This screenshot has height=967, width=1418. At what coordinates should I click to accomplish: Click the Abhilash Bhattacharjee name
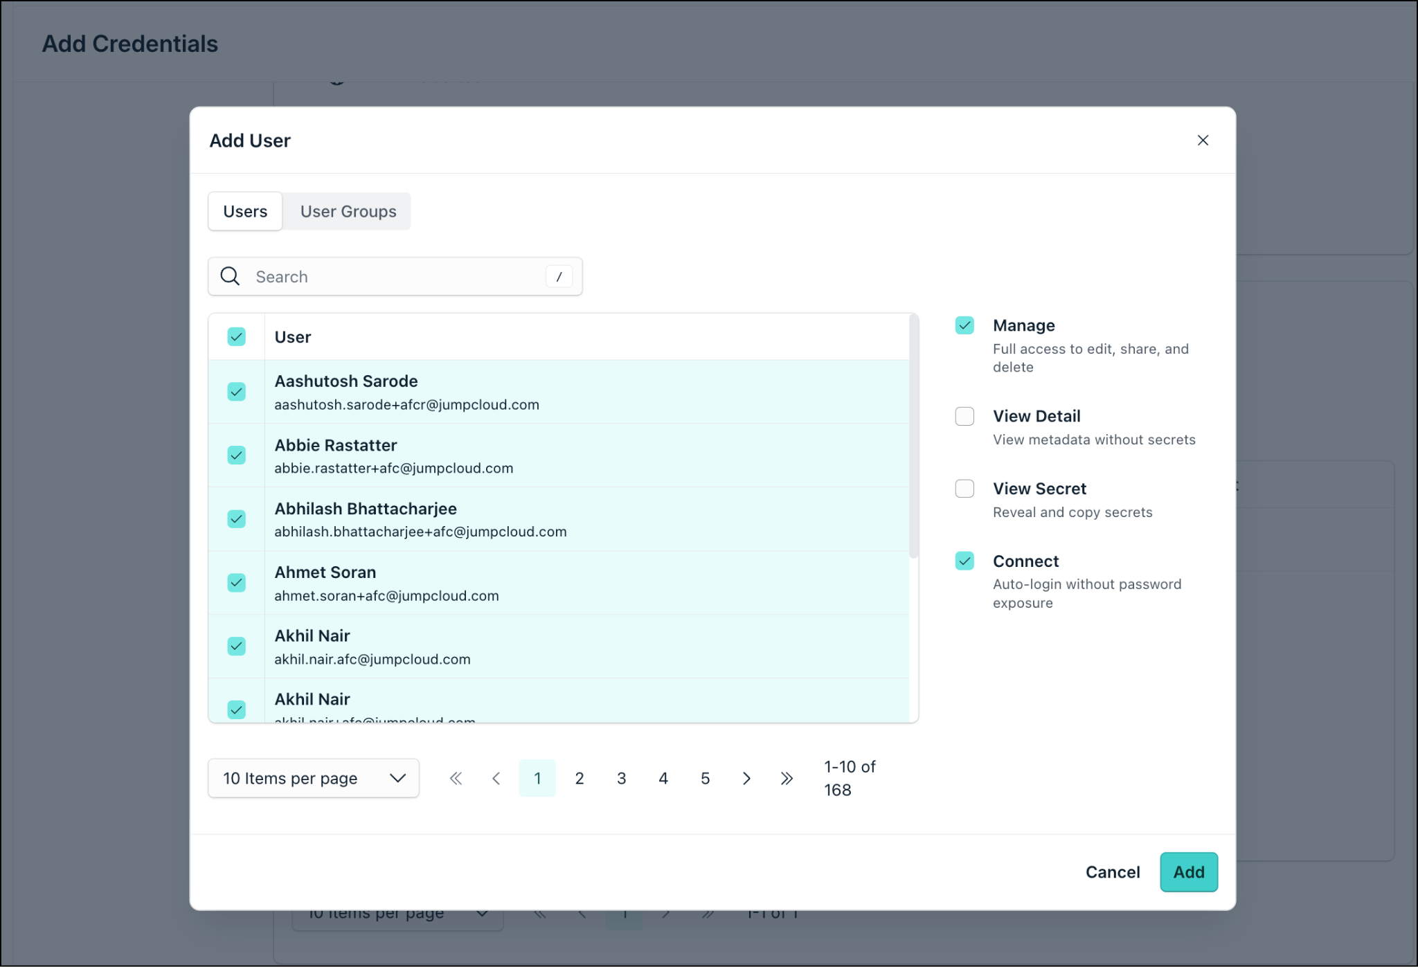click(x=366, y=509)
